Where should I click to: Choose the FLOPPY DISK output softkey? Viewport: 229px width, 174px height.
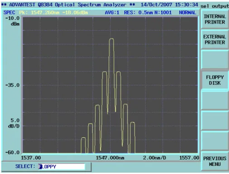tap(214, 80)
